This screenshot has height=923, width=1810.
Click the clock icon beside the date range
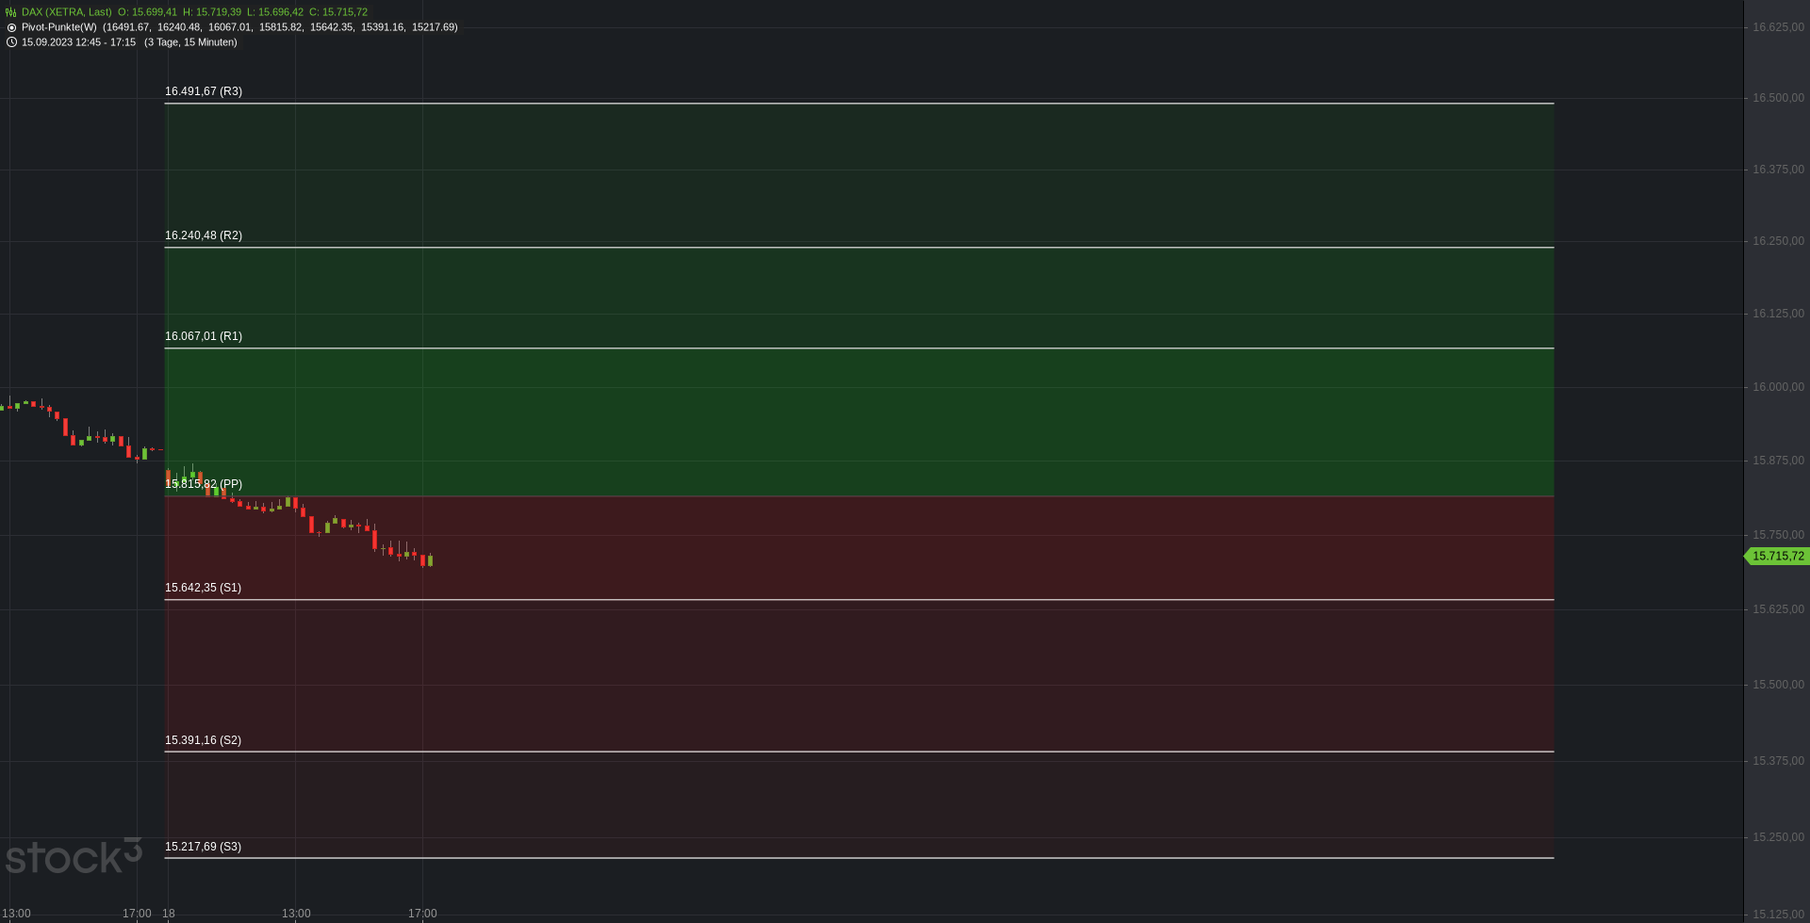click(x=11, y=42)
